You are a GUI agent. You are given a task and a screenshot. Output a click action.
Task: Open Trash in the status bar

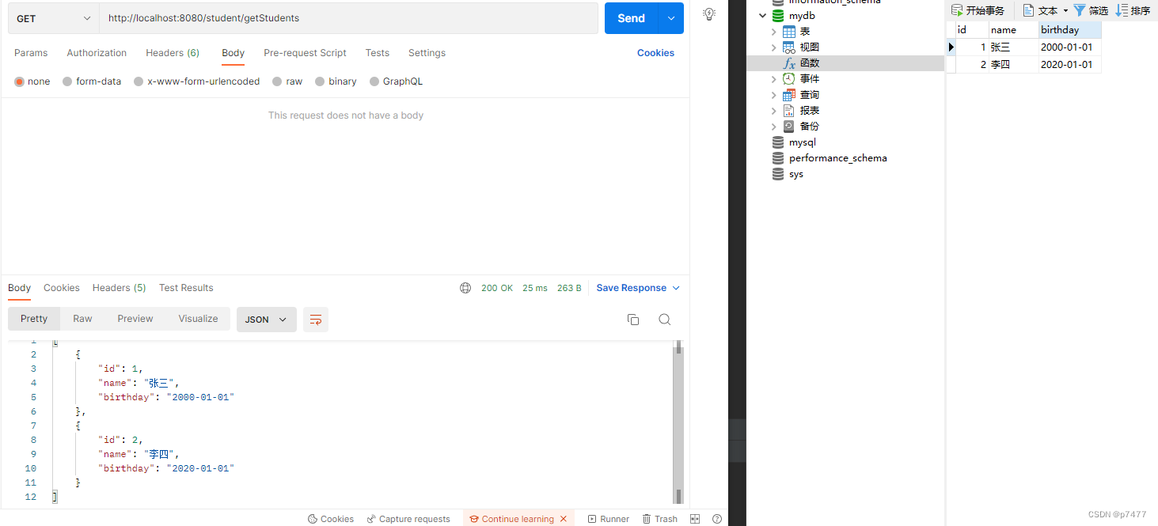[660, 519]
